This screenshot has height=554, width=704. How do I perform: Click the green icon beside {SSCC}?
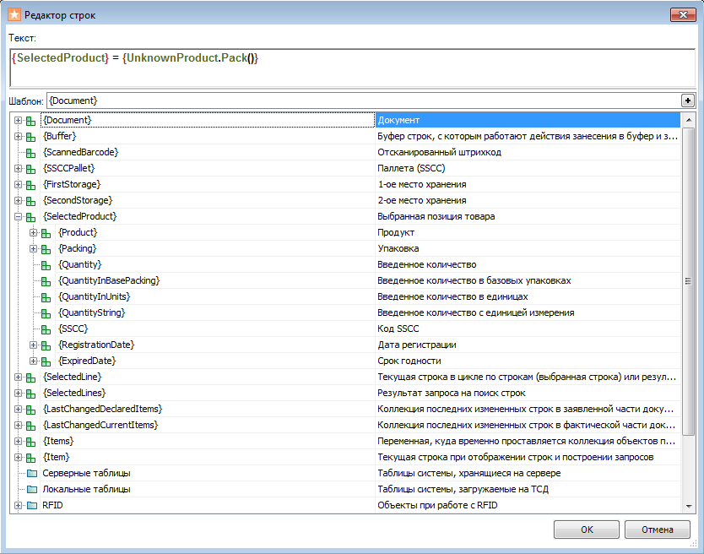(46, 330)
